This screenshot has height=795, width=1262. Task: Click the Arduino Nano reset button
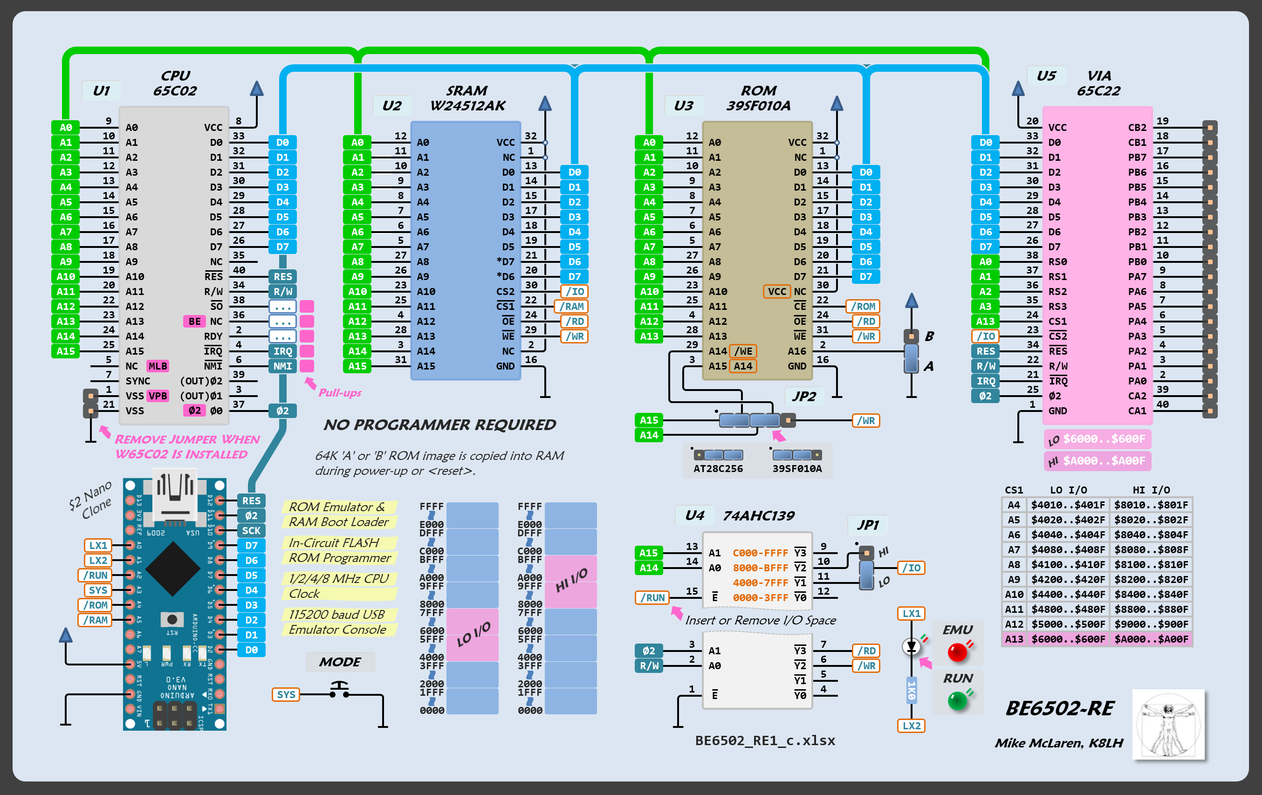[171, 619]
